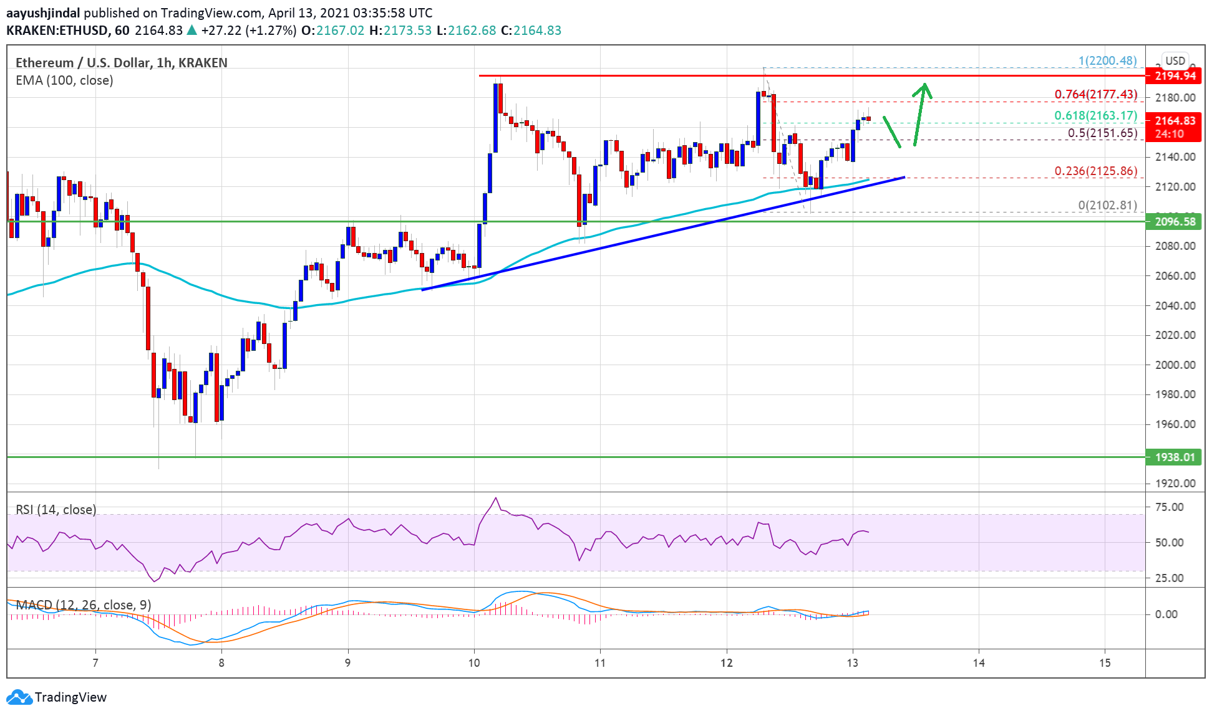Open the USD currency selector

coord(1175,60)
